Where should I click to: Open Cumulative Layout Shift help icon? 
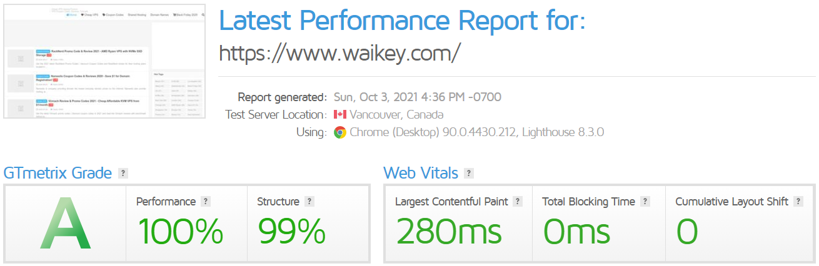point(798,201)
